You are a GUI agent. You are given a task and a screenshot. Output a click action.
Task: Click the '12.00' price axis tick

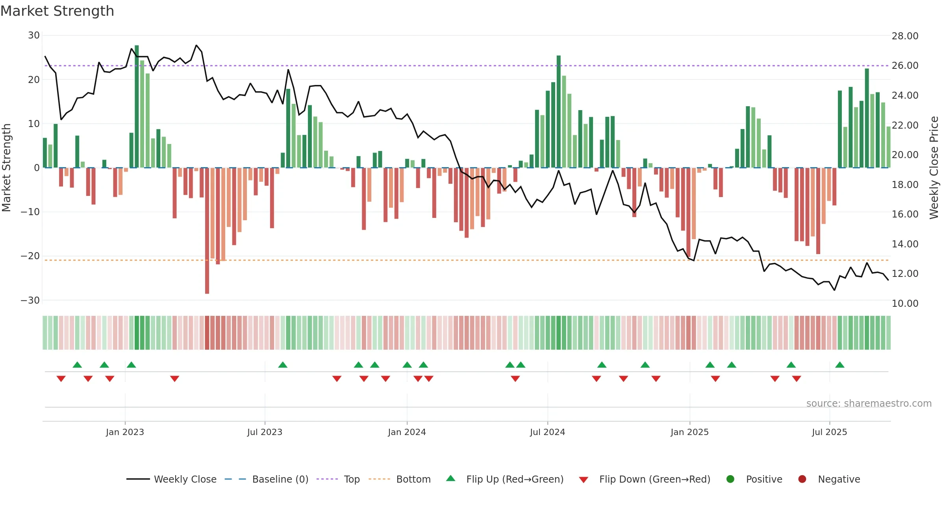pos(905,273)
